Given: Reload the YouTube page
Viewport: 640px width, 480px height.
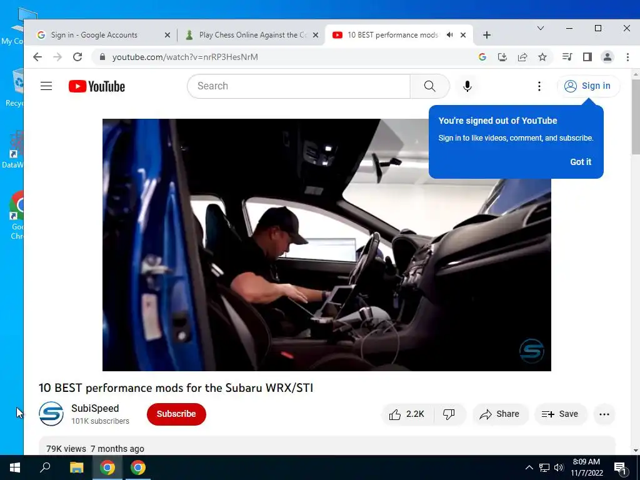Looking at the screenshot, I should tap(77, 57).
